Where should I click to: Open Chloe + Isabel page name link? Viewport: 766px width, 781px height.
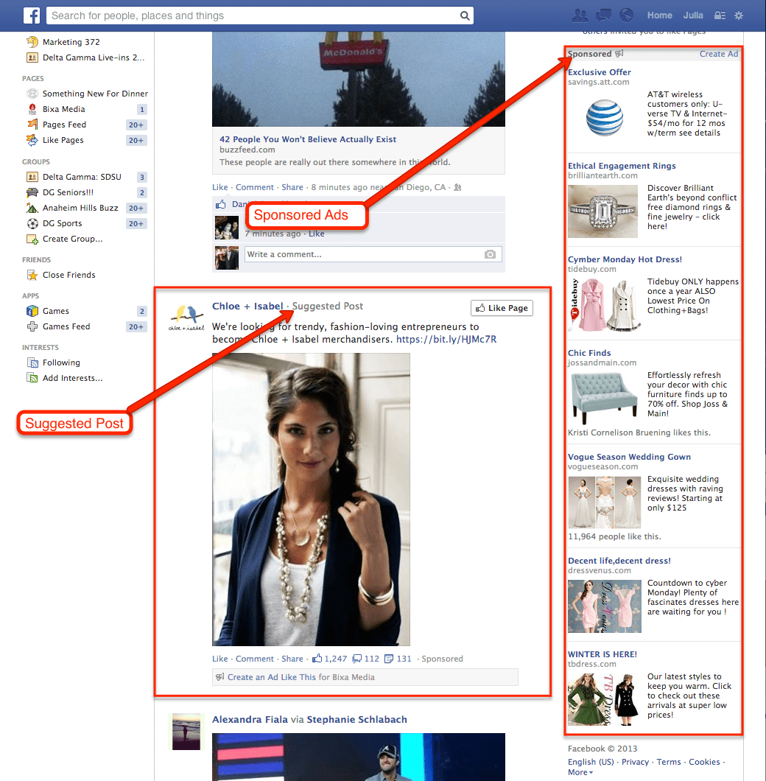pos(247,307)
